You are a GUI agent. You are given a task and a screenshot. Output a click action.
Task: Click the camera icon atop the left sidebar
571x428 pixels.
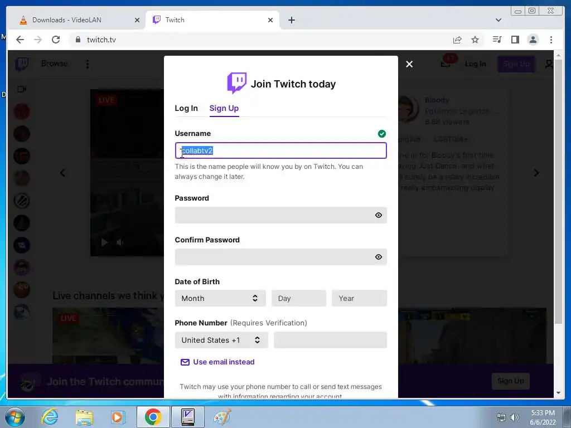coord(22,89)
